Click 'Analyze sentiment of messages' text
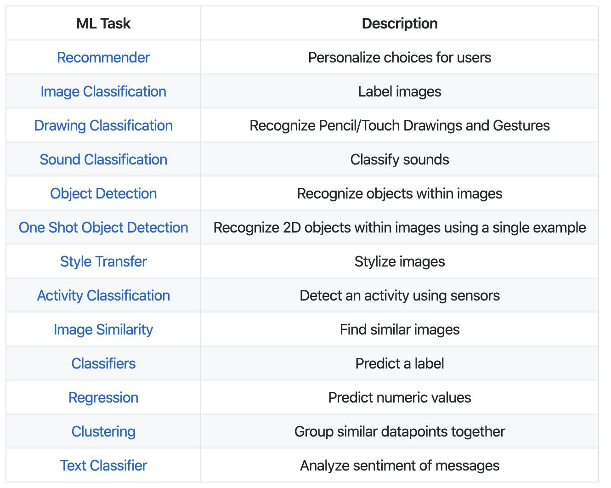 (400, 465)
